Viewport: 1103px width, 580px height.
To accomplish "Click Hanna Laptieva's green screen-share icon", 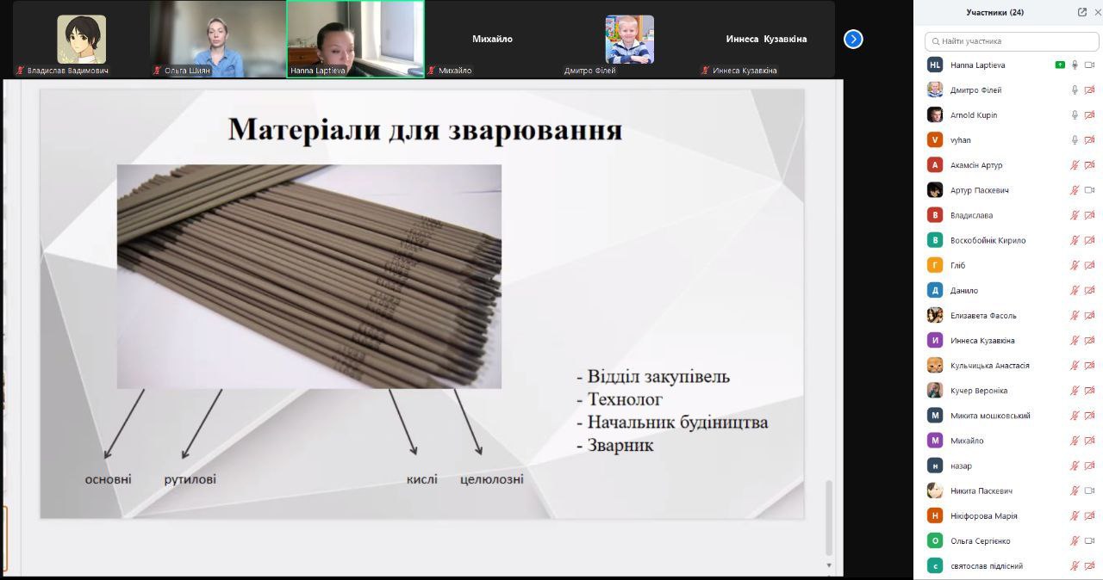I will (x=1060, y=65).
